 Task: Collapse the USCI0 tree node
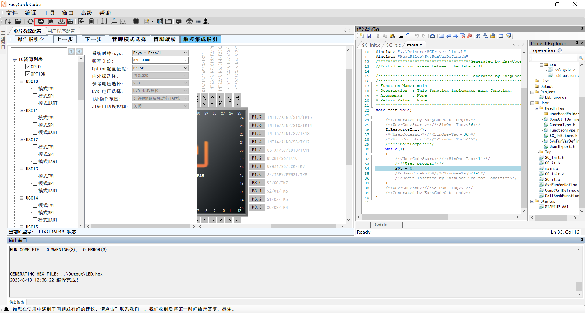pos(22,81)
